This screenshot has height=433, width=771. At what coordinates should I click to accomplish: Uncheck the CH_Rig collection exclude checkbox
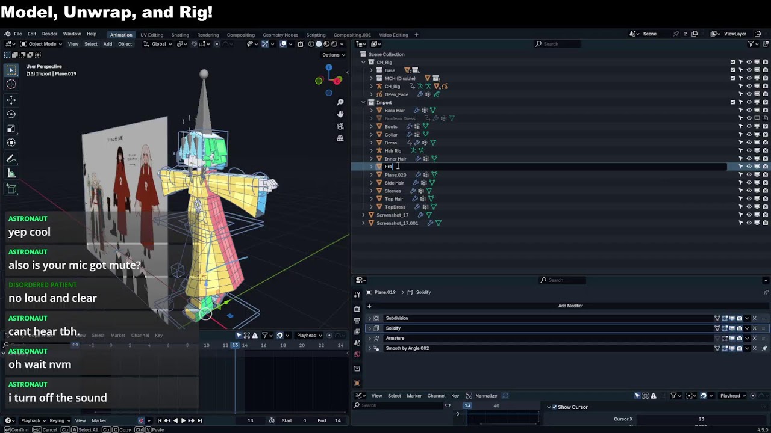click(733, 62)
